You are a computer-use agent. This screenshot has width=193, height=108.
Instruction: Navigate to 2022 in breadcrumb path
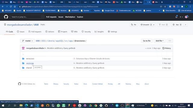(43, 41)
